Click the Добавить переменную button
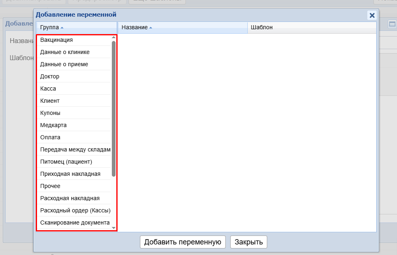 (x=183, y=242)
